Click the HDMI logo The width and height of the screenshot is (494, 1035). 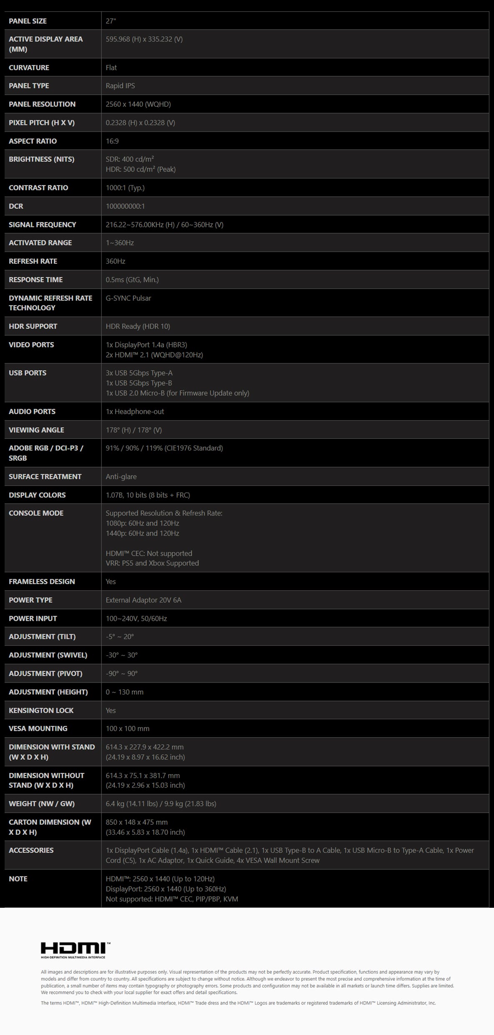point(76,949)
